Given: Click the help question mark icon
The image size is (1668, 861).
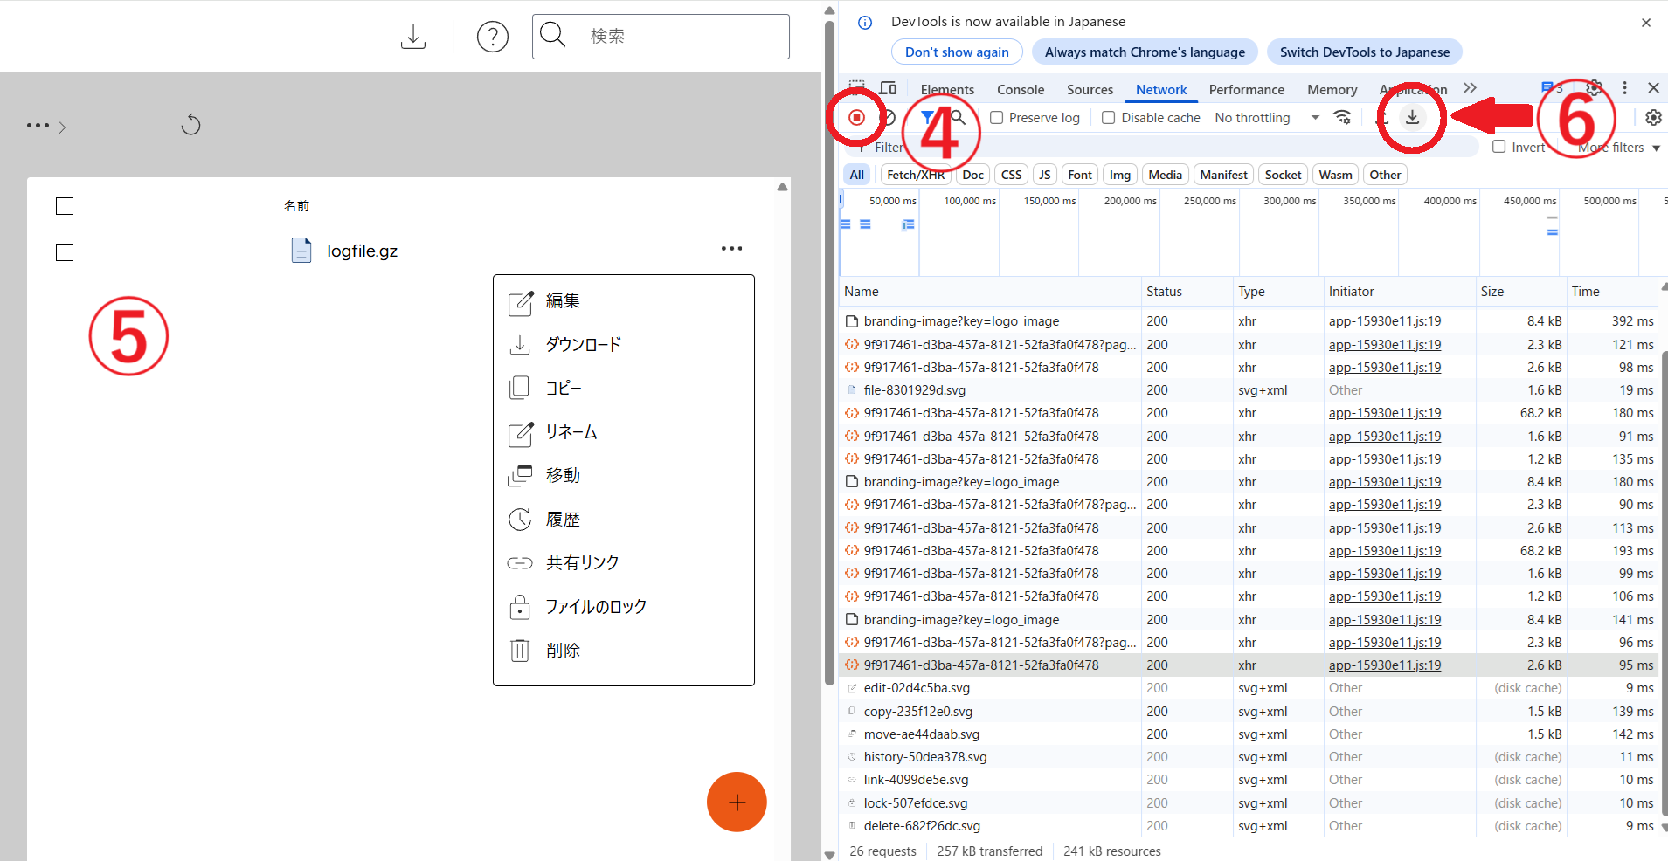Looking at the screenshot, I should [493, 37].
